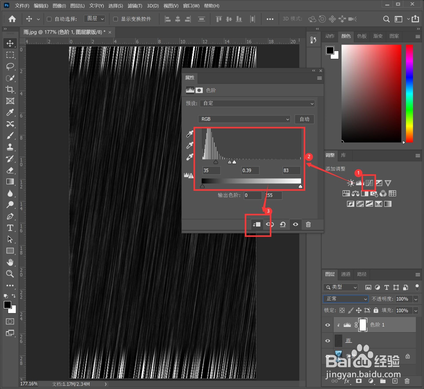Click the foreground color swatch in Color panel
This screenshot has height=389, width=424.
click(330, 50)
